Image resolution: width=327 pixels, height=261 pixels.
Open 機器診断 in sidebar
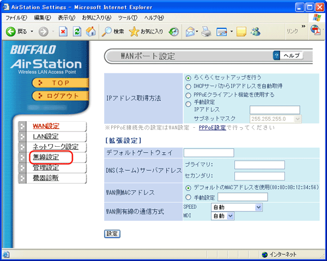pos(46,178)
